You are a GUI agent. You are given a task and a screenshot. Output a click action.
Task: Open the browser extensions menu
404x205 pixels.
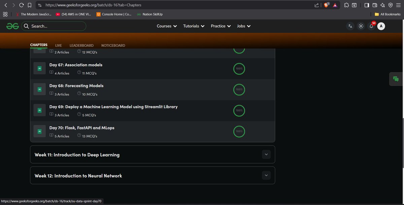[x=346, y=5]
